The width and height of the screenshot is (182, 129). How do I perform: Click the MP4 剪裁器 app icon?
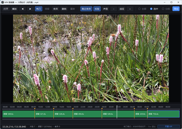[x=2, y=2]
